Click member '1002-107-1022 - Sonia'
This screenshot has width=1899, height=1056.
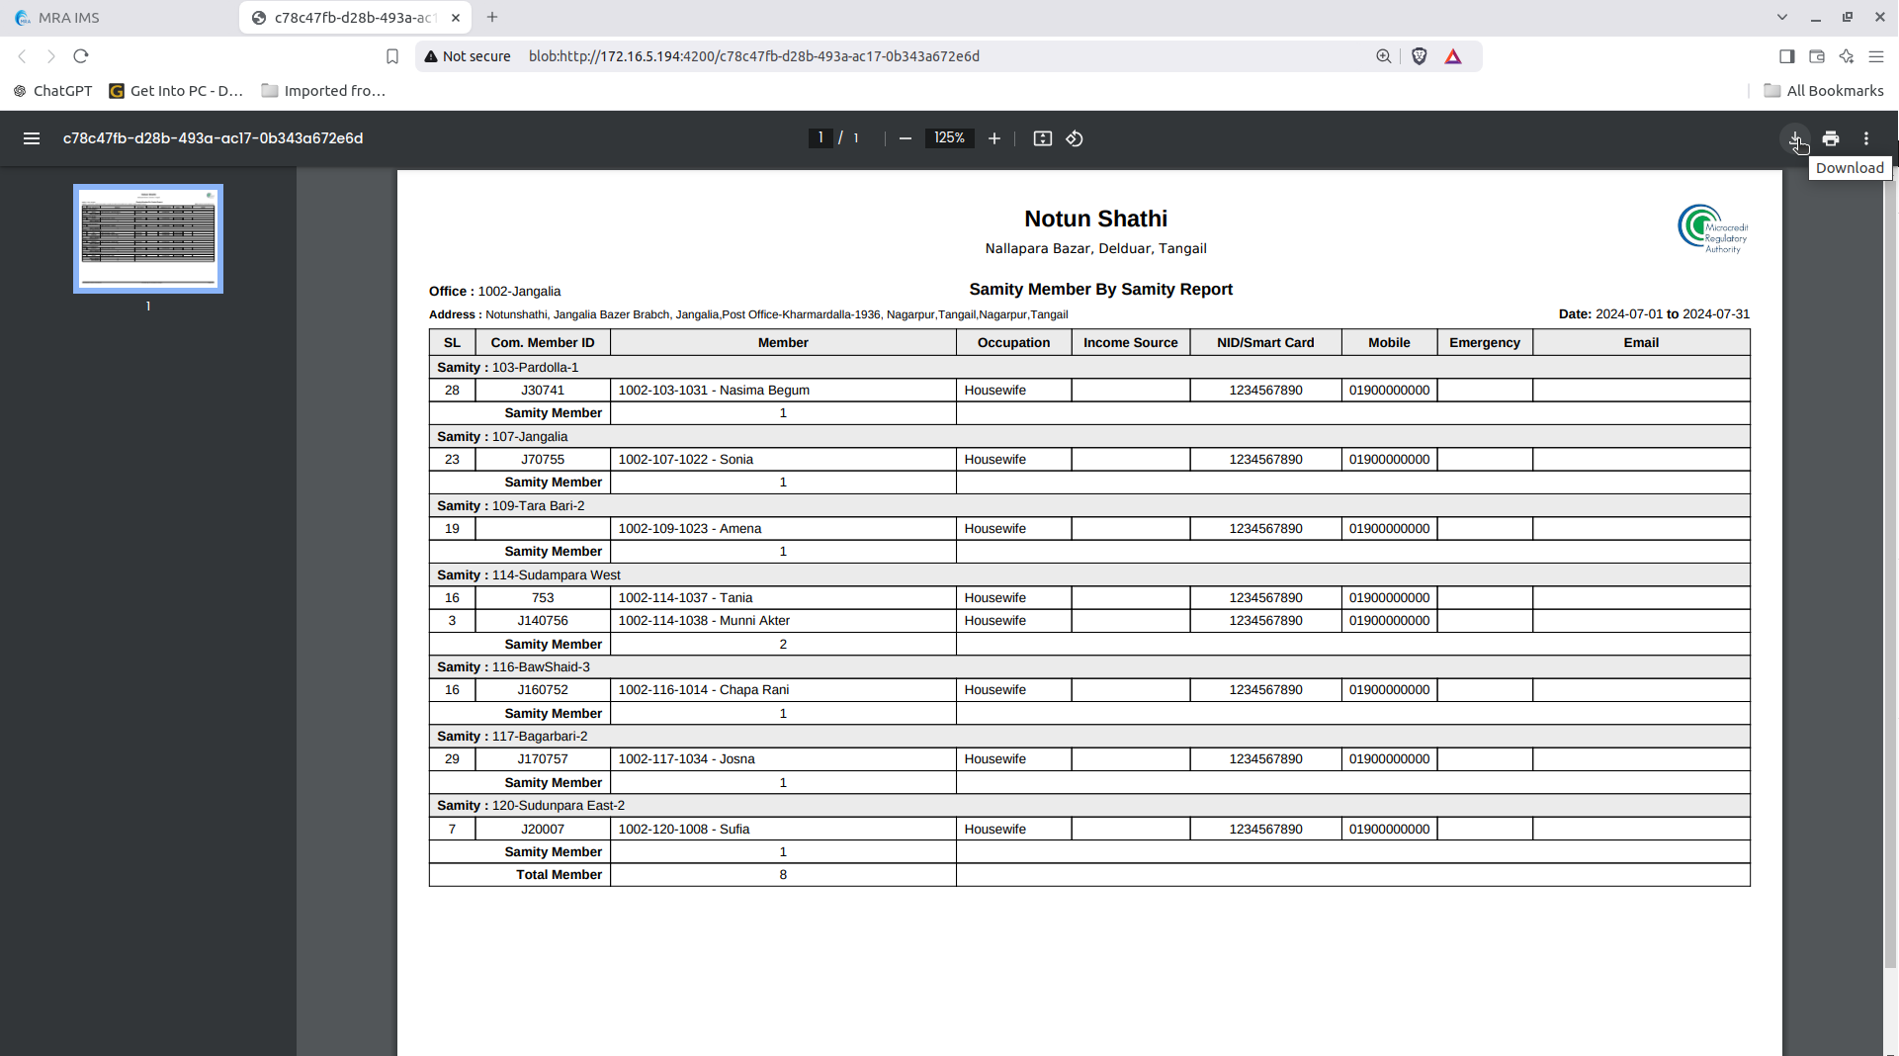(685, 460)
